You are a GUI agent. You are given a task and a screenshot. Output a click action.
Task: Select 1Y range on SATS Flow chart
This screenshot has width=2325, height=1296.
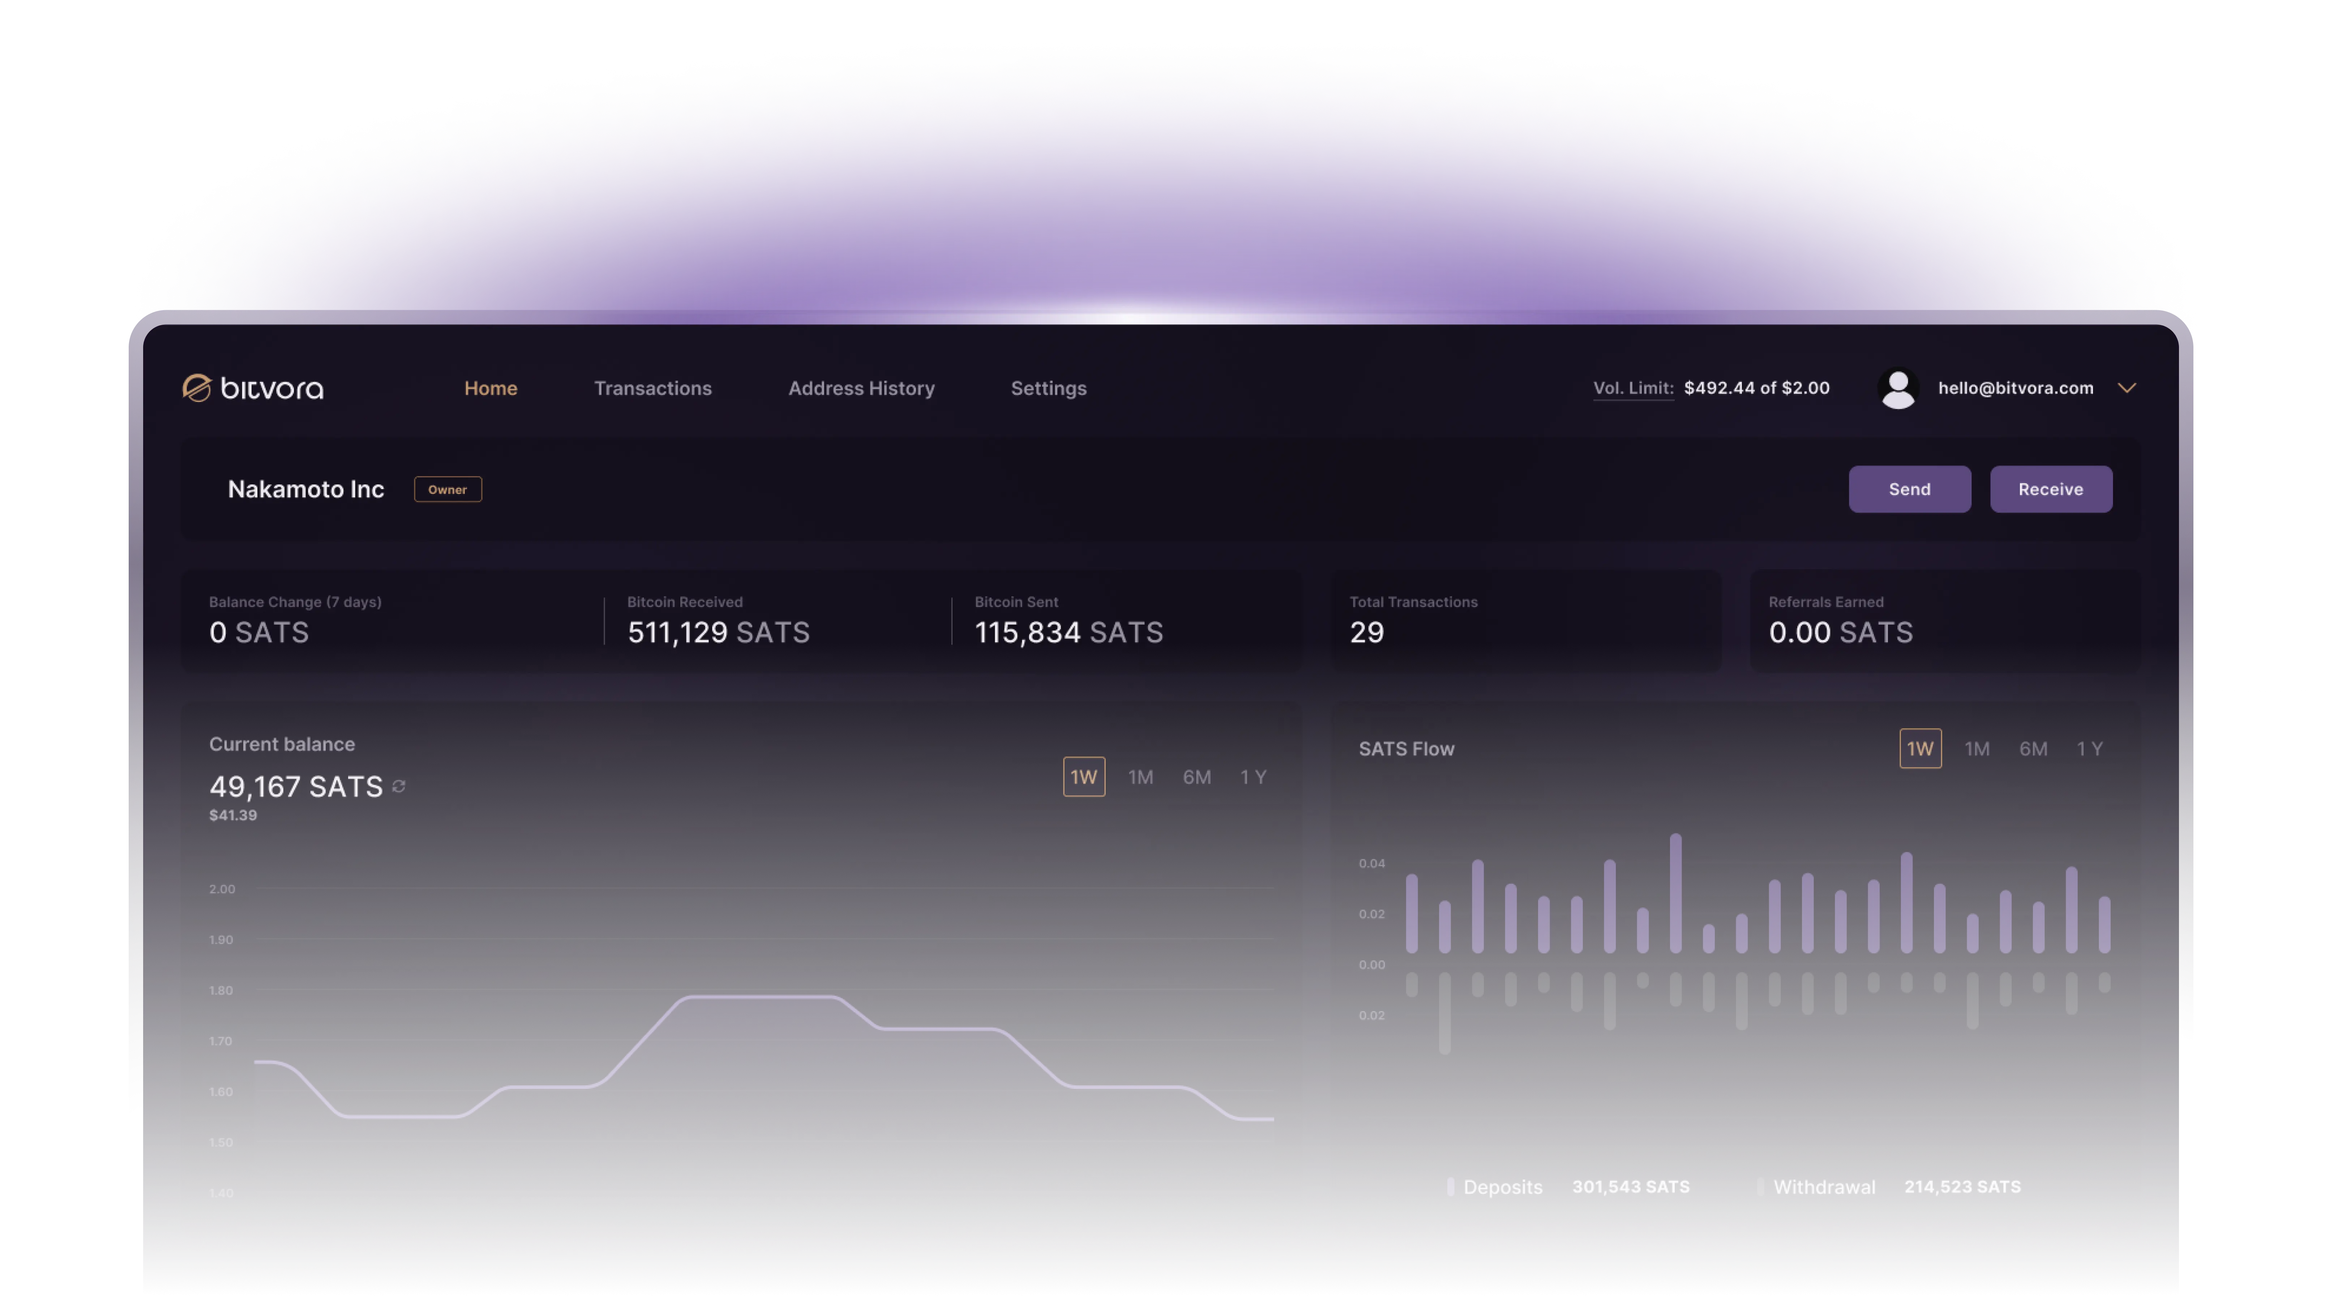point(2090,749)
